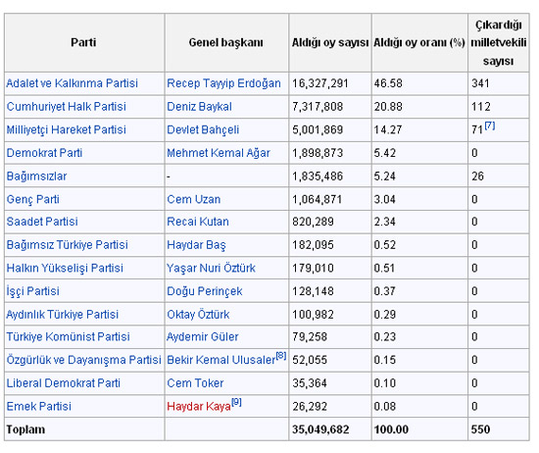Select the seat count 26
The width and height of the screenshot is (539, 453).
click(477, 176)
